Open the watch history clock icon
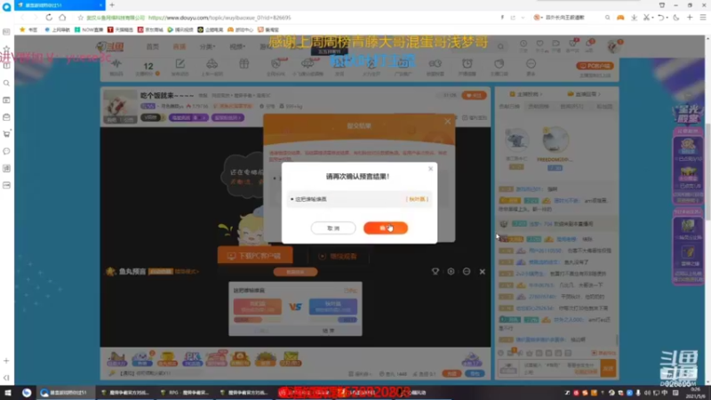This screenshot has width=711, height=400. (523, 44)
